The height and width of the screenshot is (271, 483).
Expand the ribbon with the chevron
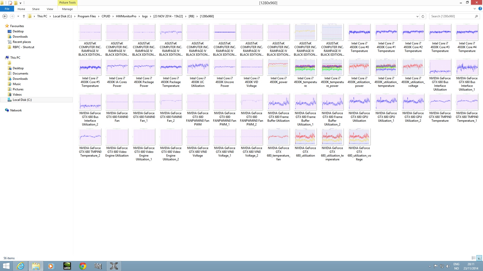click(x=475, y=9)
